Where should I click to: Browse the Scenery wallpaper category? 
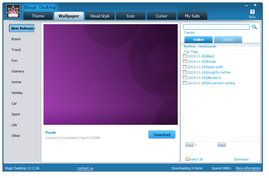pos(17,71)
